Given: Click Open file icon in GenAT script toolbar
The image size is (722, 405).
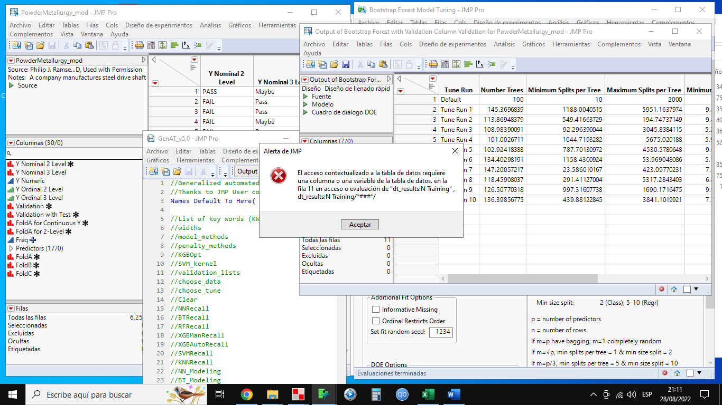Looking at the screenshot, I should tap(177, 171).
